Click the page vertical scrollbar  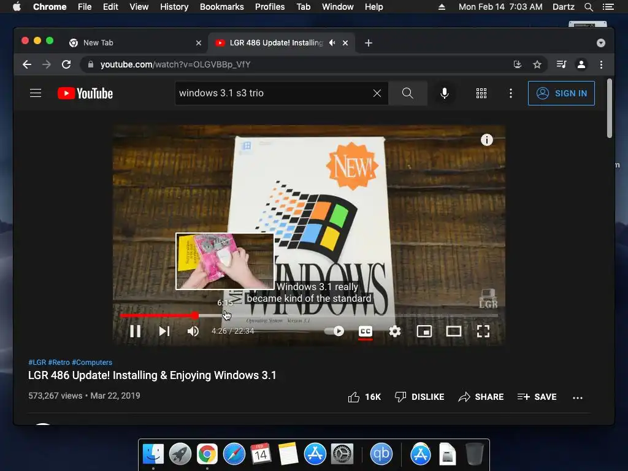click(609, 108)
